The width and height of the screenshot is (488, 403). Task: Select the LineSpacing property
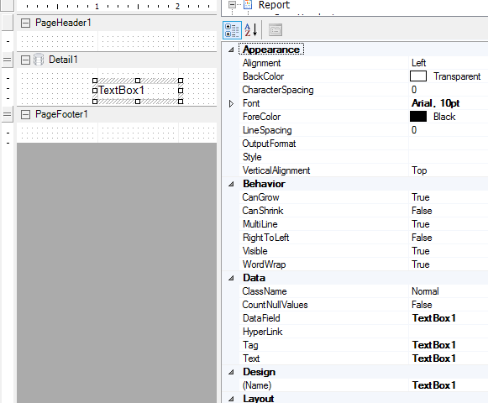pyautogui.click(x=267, y=130)
